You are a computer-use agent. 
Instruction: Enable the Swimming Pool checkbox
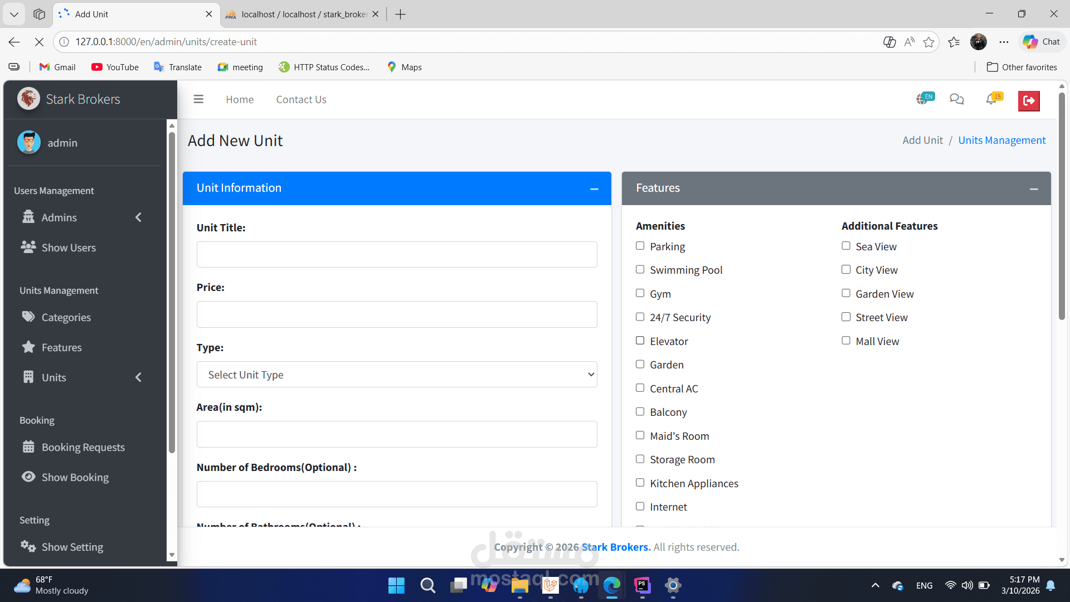pyautogui.click(x=640, y=270)
